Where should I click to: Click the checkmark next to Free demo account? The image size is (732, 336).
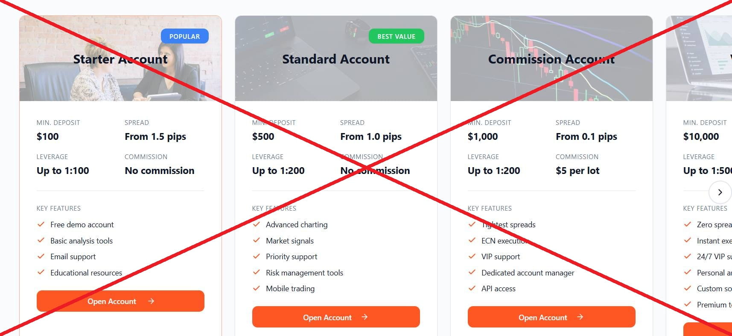click(41, 224)
